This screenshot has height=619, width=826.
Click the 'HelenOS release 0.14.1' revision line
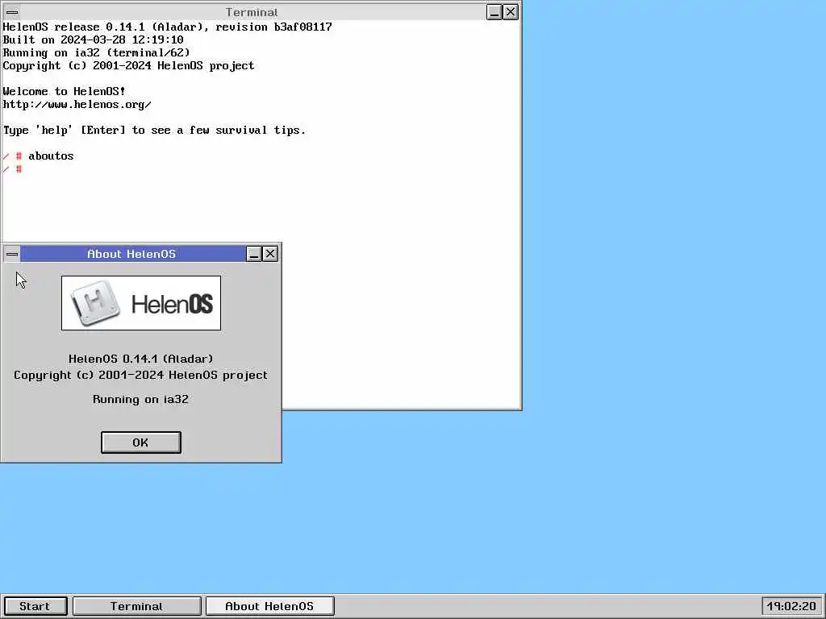point(168,27)
